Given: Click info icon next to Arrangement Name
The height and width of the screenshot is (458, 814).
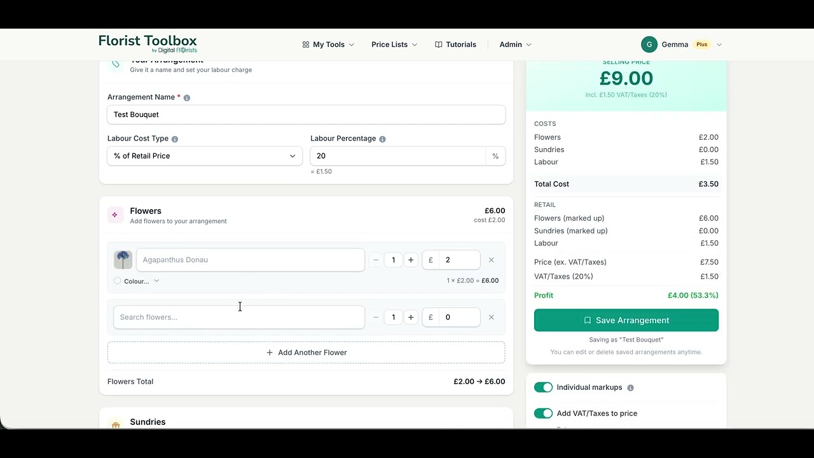Looking at the screenshot, I should click(186, 98).
